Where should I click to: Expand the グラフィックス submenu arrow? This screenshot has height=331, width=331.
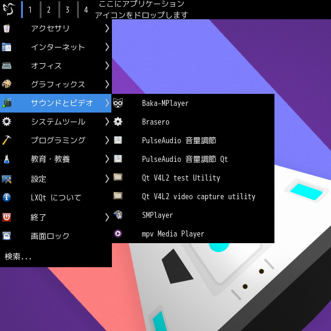[x=107, y=84]
